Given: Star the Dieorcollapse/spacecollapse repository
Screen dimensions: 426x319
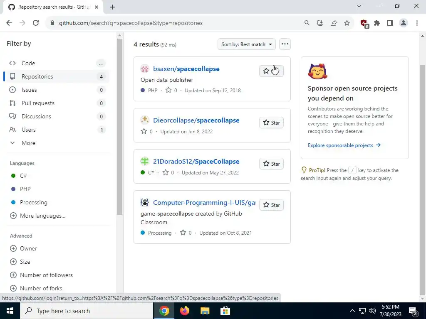Looking at the screenshot, I should point(271,123).
